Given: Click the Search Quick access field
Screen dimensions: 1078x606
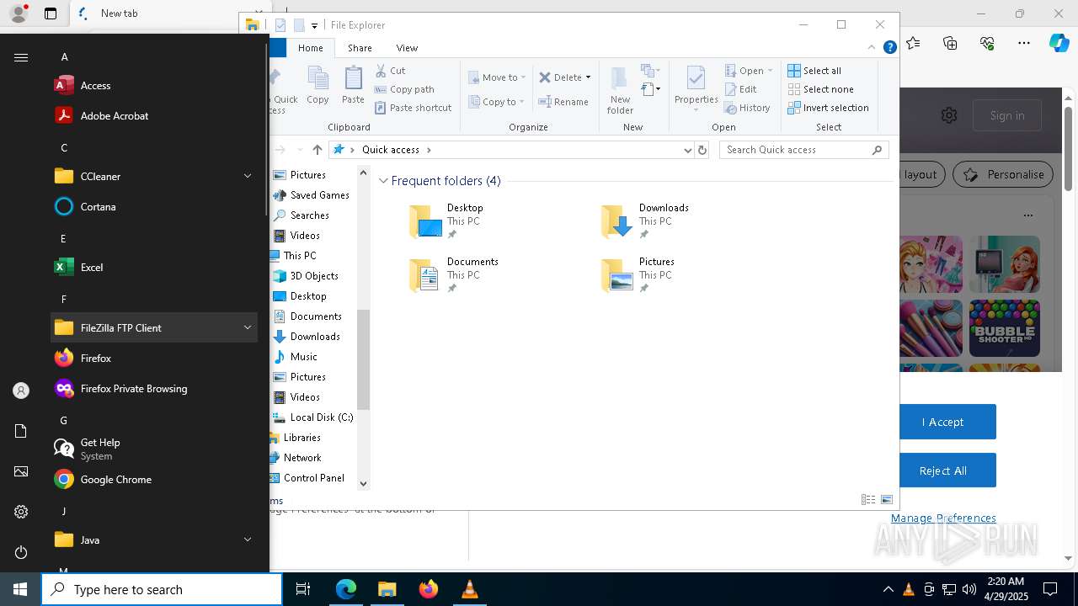Looking at the screenshot, I should click(805, 150).
